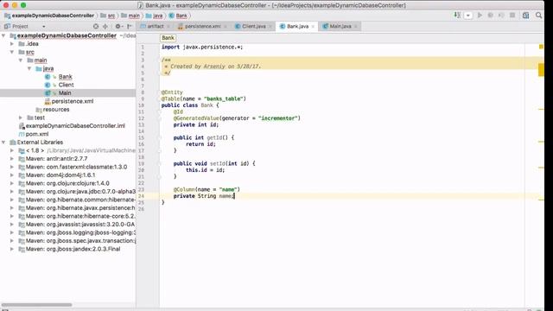Click the Debug icon in the toolbar
The width and height of the screenshot is (553, 311).
pyautogui.click(x=490, y=16)
